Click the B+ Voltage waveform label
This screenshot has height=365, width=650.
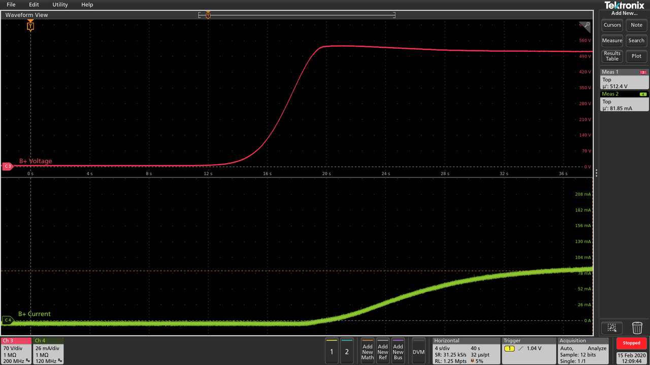(36, 161)
